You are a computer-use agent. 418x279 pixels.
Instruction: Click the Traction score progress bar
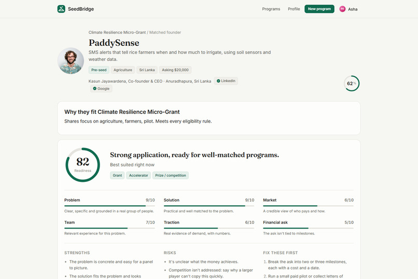[208, 228]
